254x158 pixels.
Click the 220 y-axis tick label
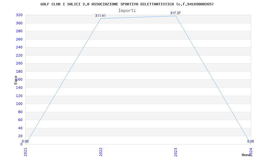[19, 56]
